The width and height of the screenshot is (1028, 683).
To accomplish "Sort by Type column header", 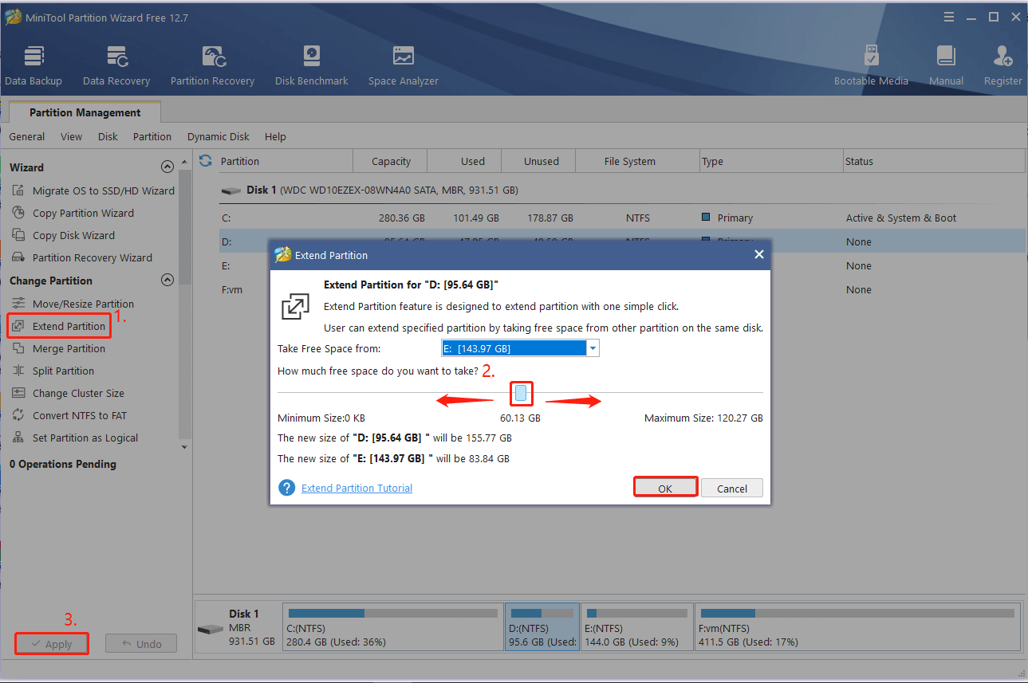I will click(x=771, y=161).
